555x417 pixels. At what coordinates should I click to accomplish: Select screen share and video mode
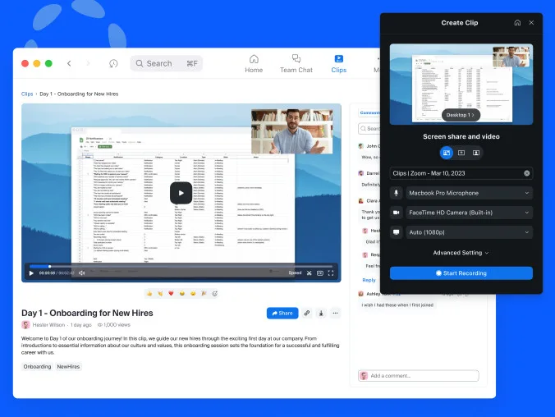coord(447,153)
